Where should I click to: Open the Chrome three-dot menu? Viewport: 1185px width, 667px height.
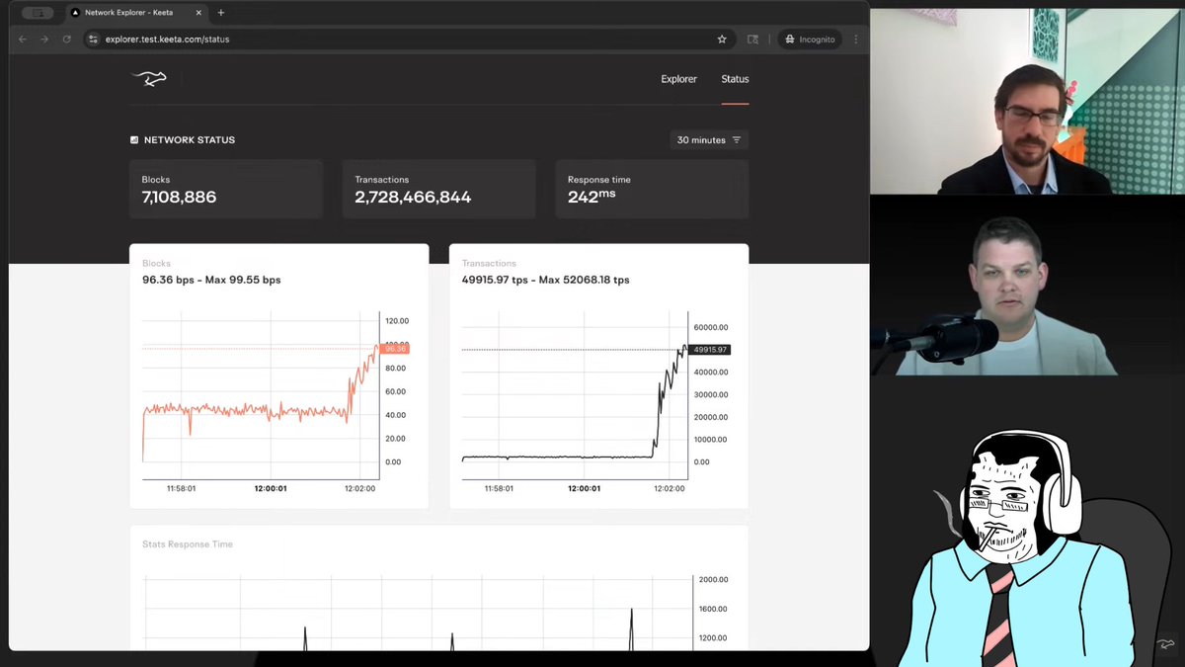pyautogui.click(x=855, y=39)
